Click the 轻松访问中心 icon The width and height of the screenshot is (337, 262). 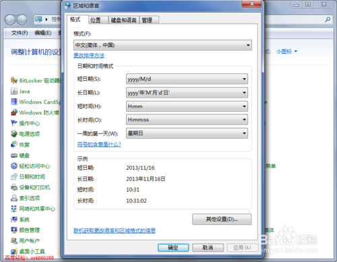click(14, 166)
